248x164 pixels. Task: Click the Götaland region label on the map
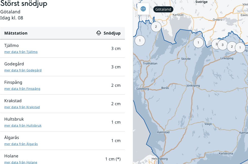tap(163, 9)
